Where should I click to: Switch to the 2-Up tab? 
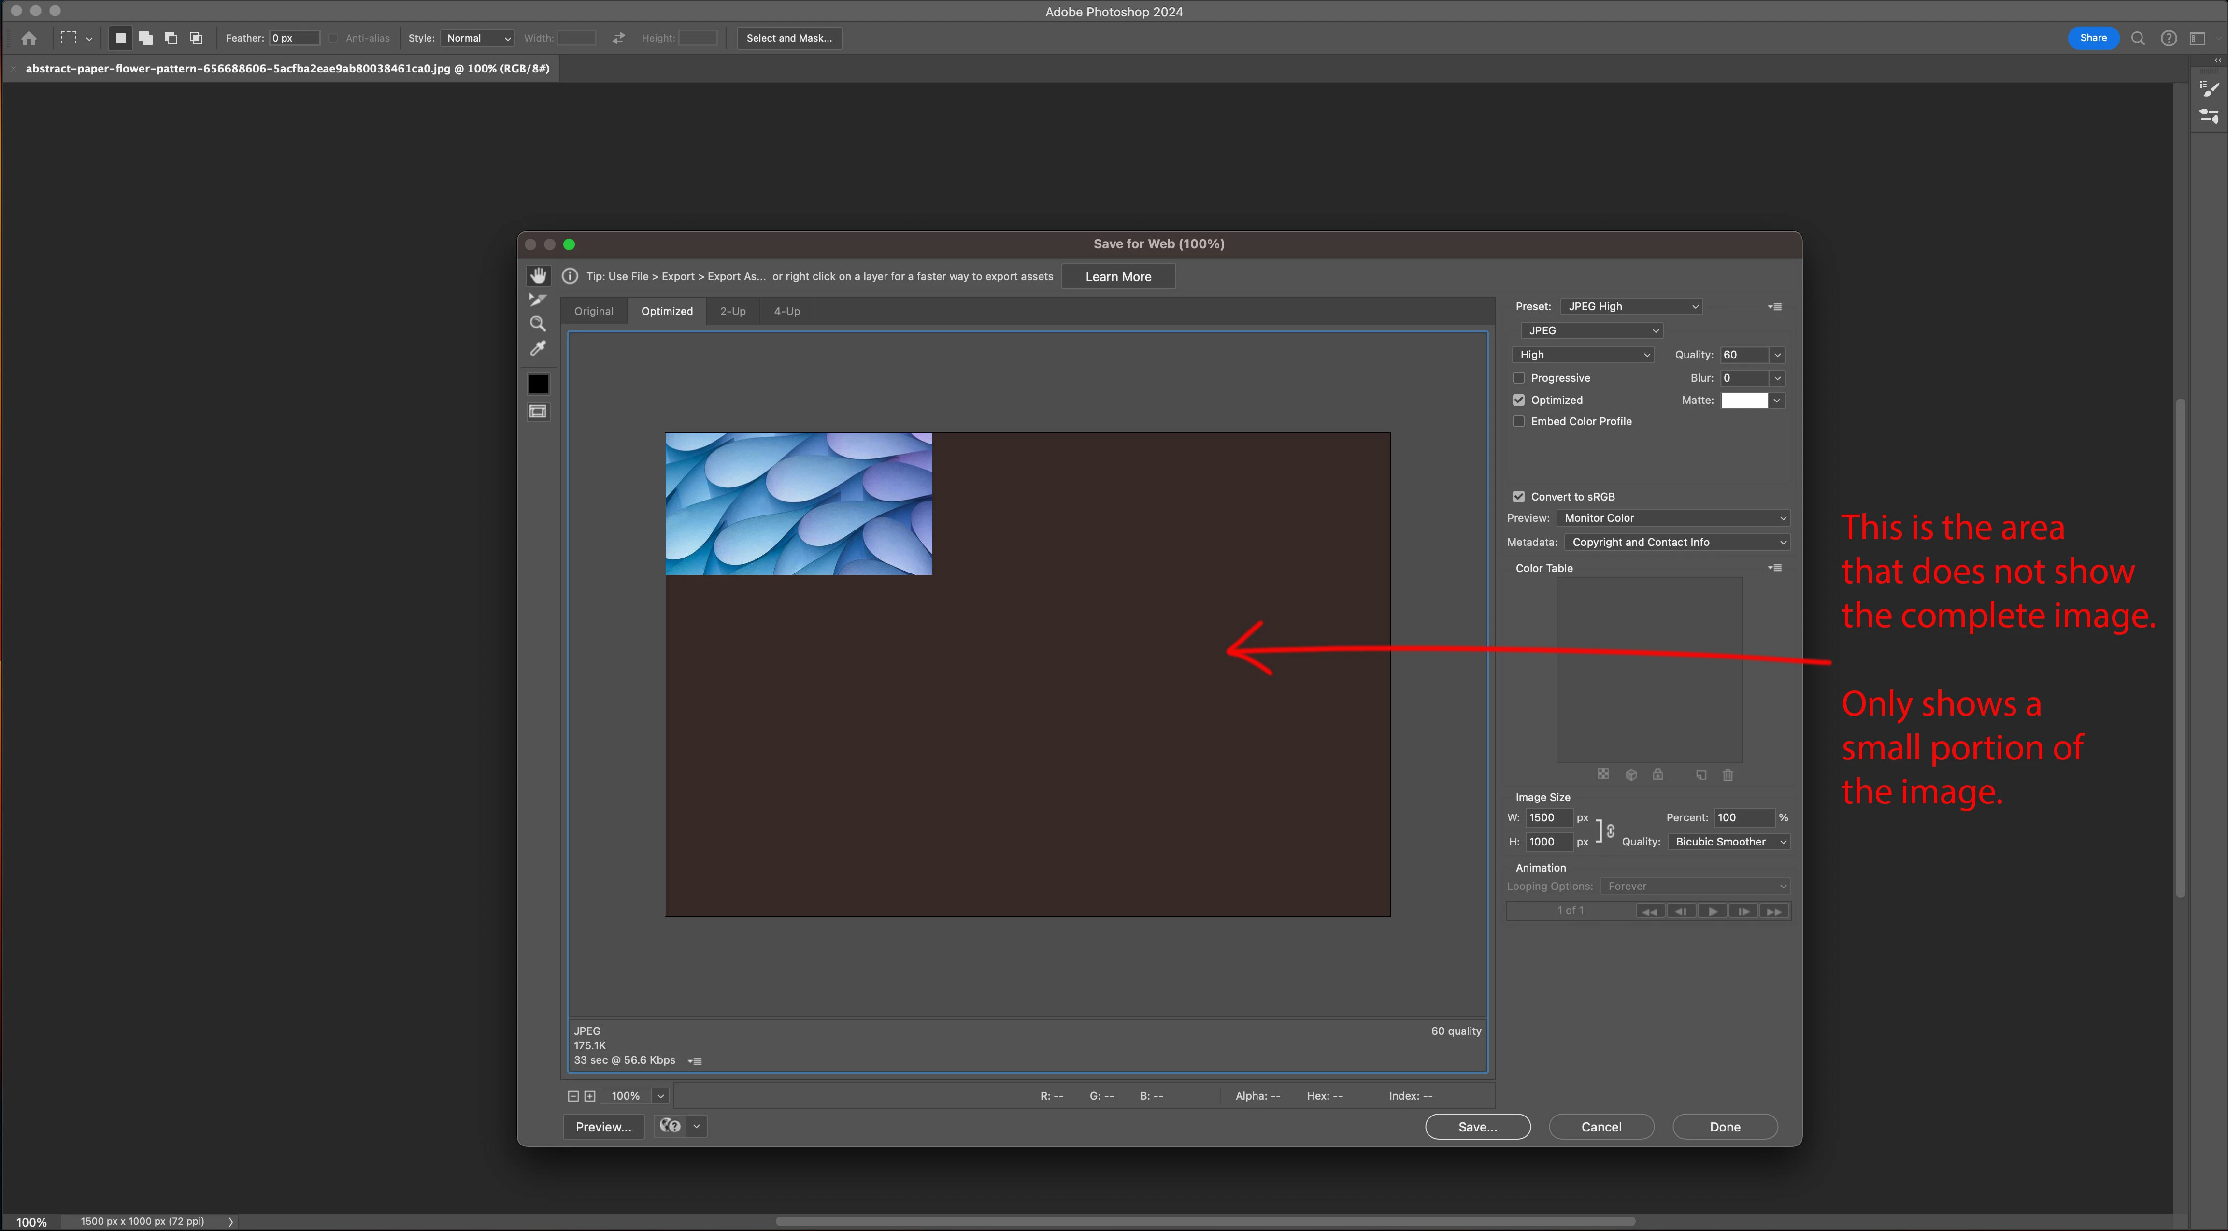pyautogui.click(x=732, y=312)
